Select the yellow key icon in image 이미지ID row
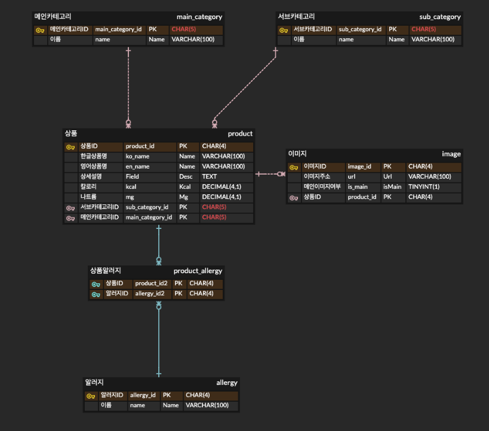Image resolution: width=489 pixels, height=431 pixels. [294, 167]
